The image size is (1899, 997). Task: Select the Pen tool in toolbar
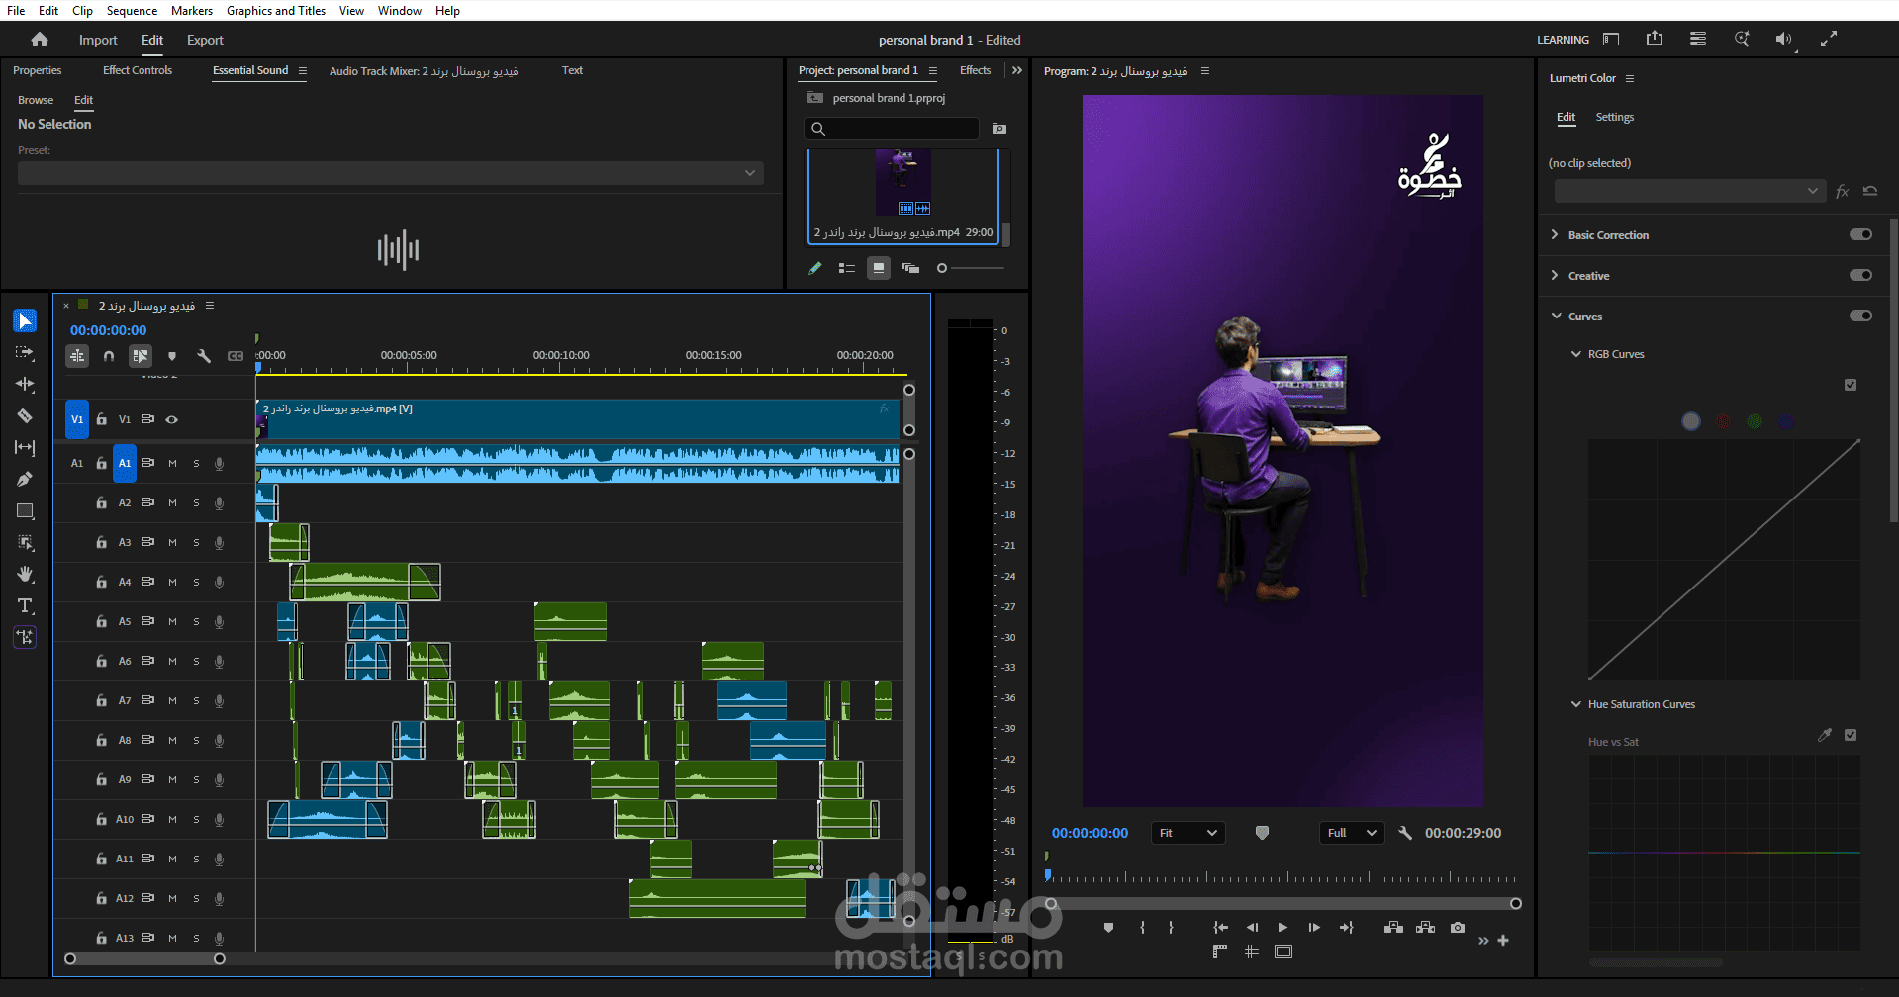tap(25, 479)
